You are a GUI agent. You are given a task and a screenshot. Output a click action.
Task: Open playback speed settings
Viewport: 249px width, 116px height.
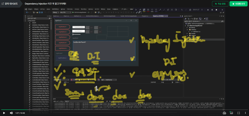[x=224, y=113]
